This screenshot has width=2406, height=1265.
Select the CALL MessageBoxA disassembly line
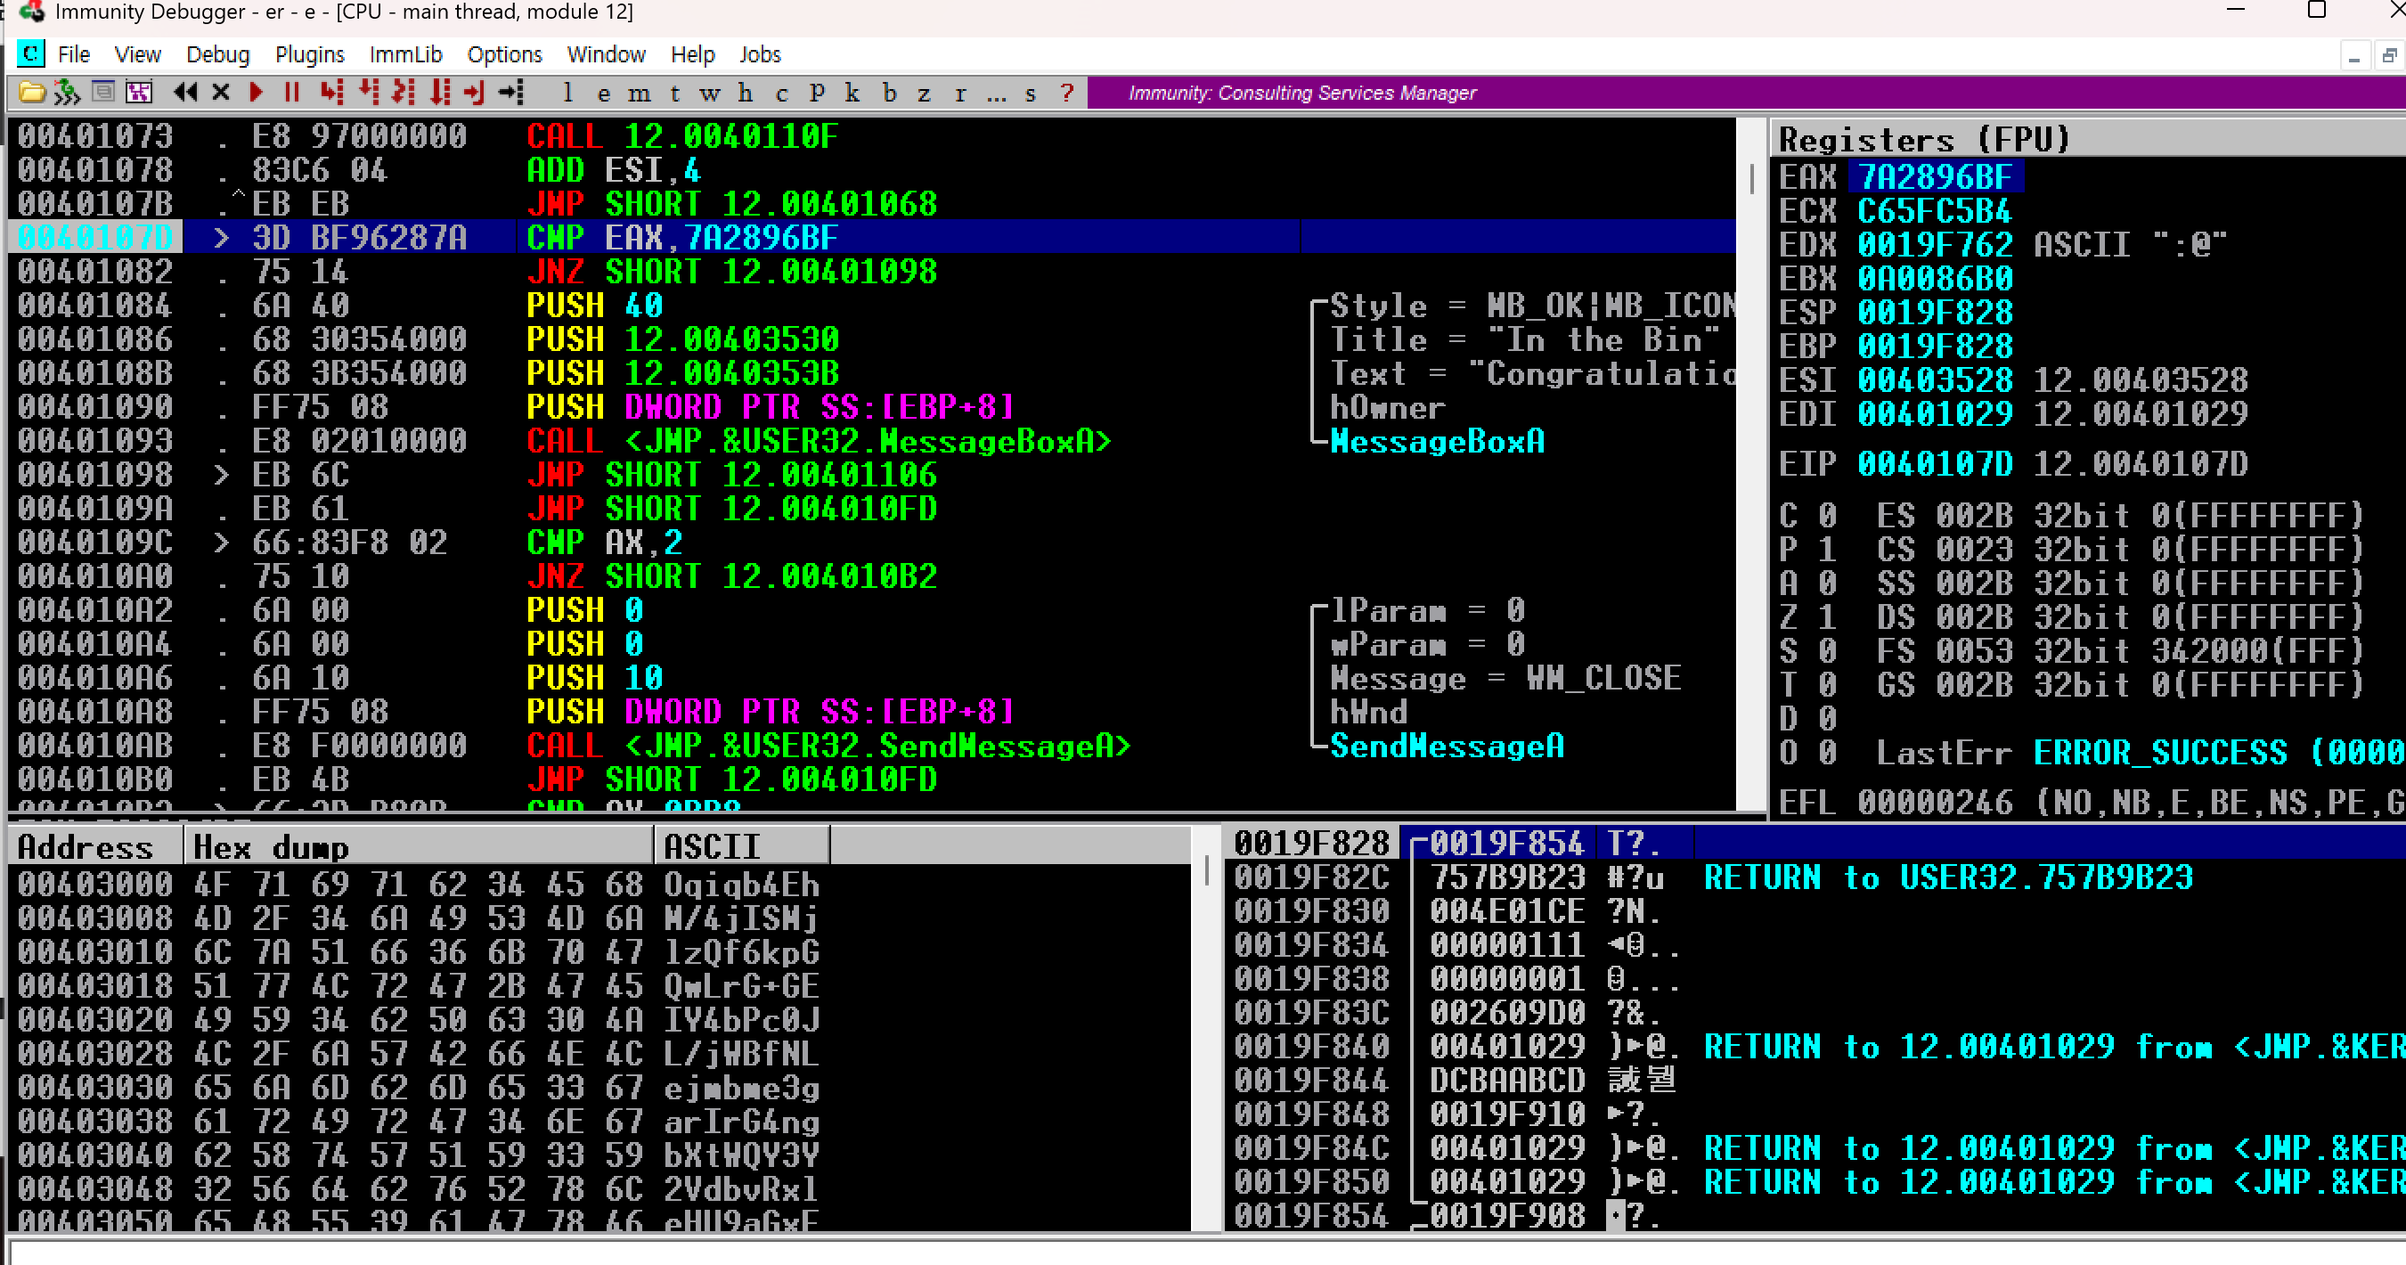819,441
